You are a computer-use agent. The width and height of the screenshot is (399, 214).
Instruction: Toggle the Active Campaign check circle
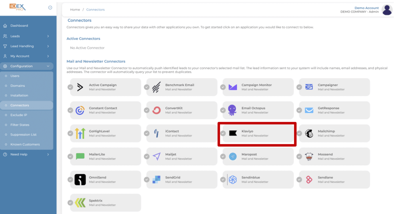coord(70,87)
